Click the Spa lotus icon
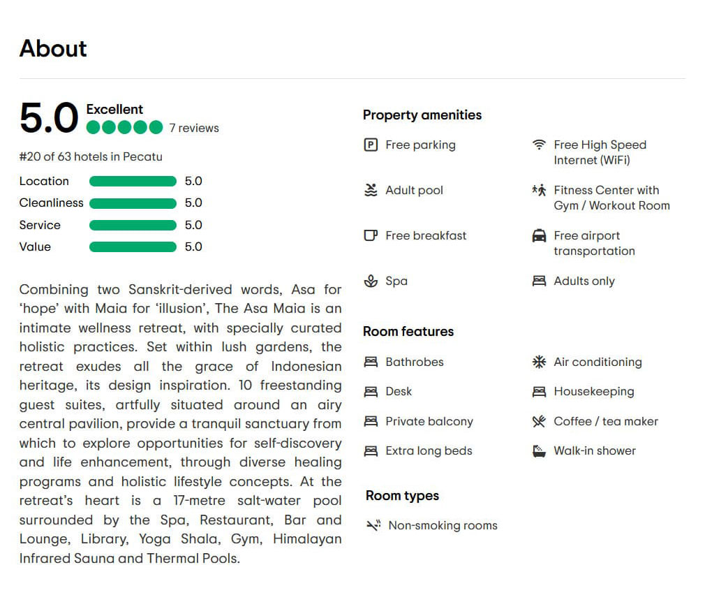 [x=371, y=281]
